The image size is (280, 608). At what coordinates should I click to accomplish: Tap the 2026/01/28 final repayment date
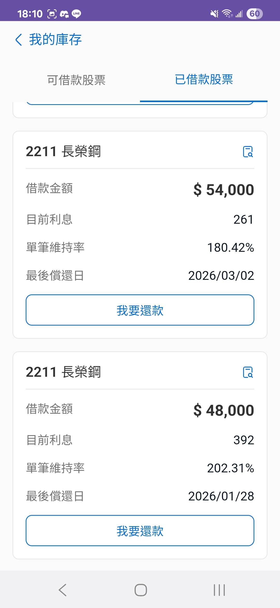221,496
